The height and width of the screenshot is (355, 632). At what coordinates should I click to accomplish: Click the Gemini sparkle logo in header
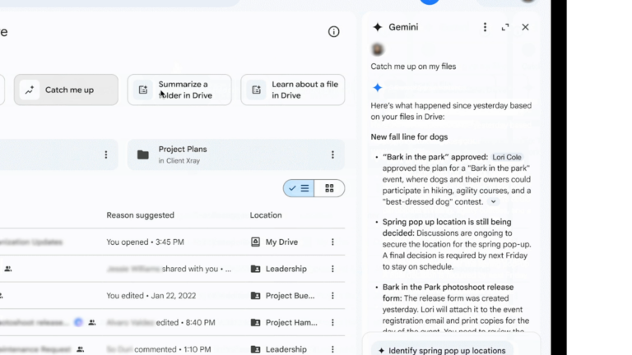(378, 27)
